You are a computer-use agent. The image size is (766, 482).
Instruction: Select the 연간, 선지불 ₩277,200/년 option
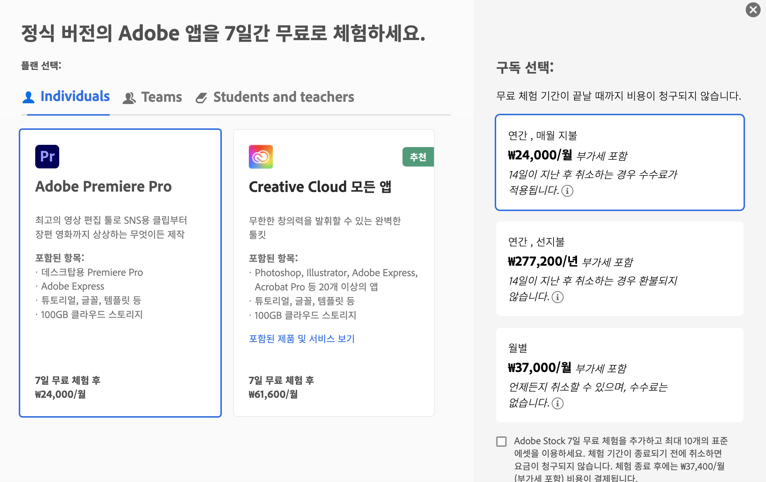tap(619, 269)
